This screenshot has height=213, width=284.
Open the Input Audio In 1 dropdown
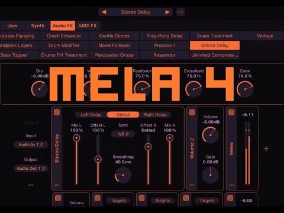31,144
